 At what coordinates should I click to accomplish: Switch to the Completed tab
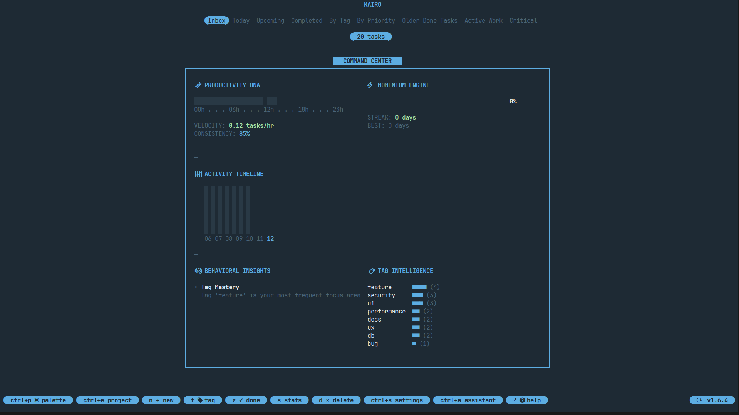pos(307,21)
